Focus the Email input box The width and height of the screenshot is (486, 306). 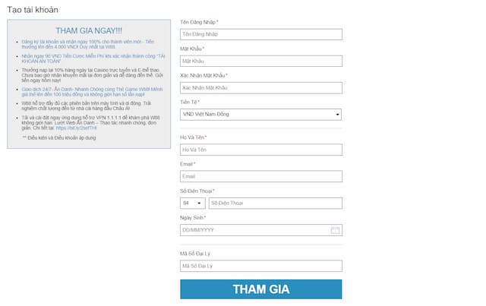click(261, 176)
